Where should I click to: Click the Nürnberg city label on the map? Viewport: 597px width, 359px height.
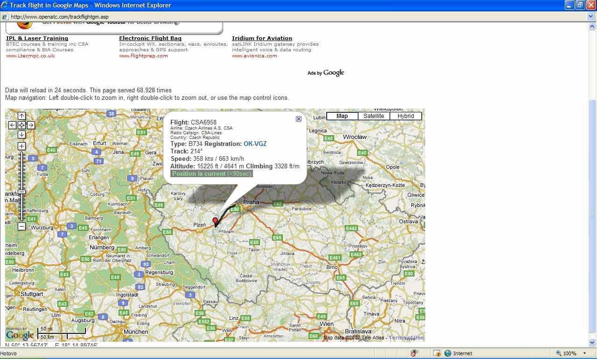click(102, 247)
